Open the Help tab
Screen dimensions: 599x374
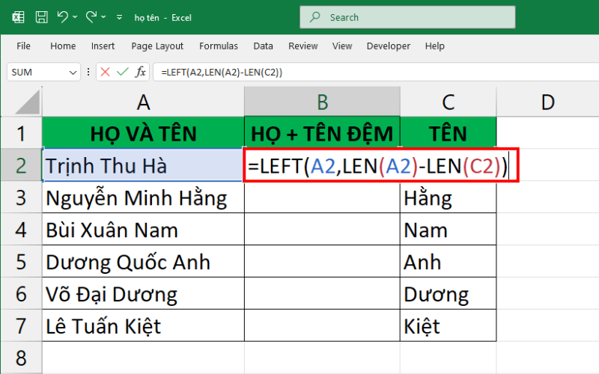[435, 46]
